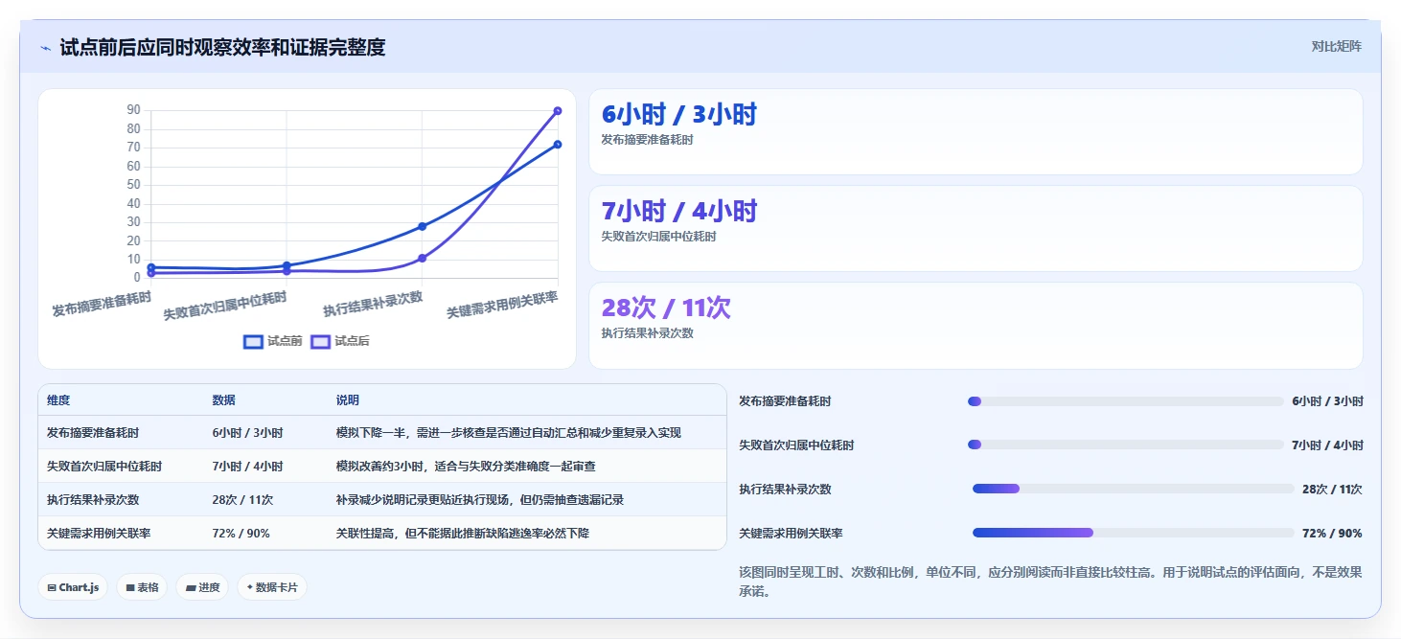Click the title 试点前后应同时观察效率和证据完整度
The height and width of the screenshot is (639, 1401).
222,48
